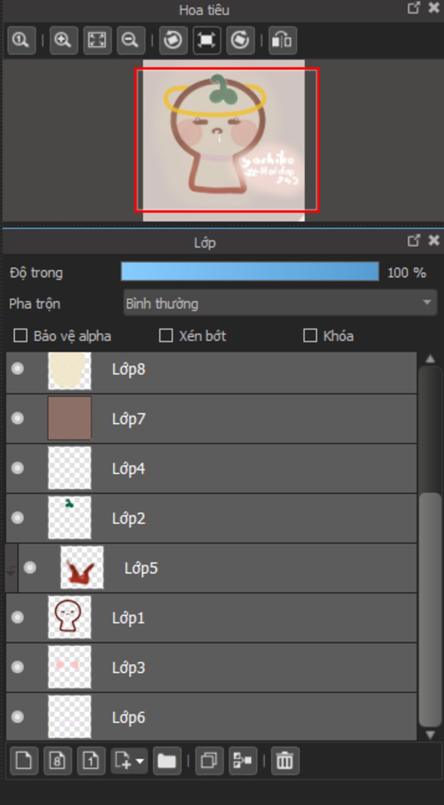
Task: Fit canvas to window in navigator
Action: (x=97, y=40)
